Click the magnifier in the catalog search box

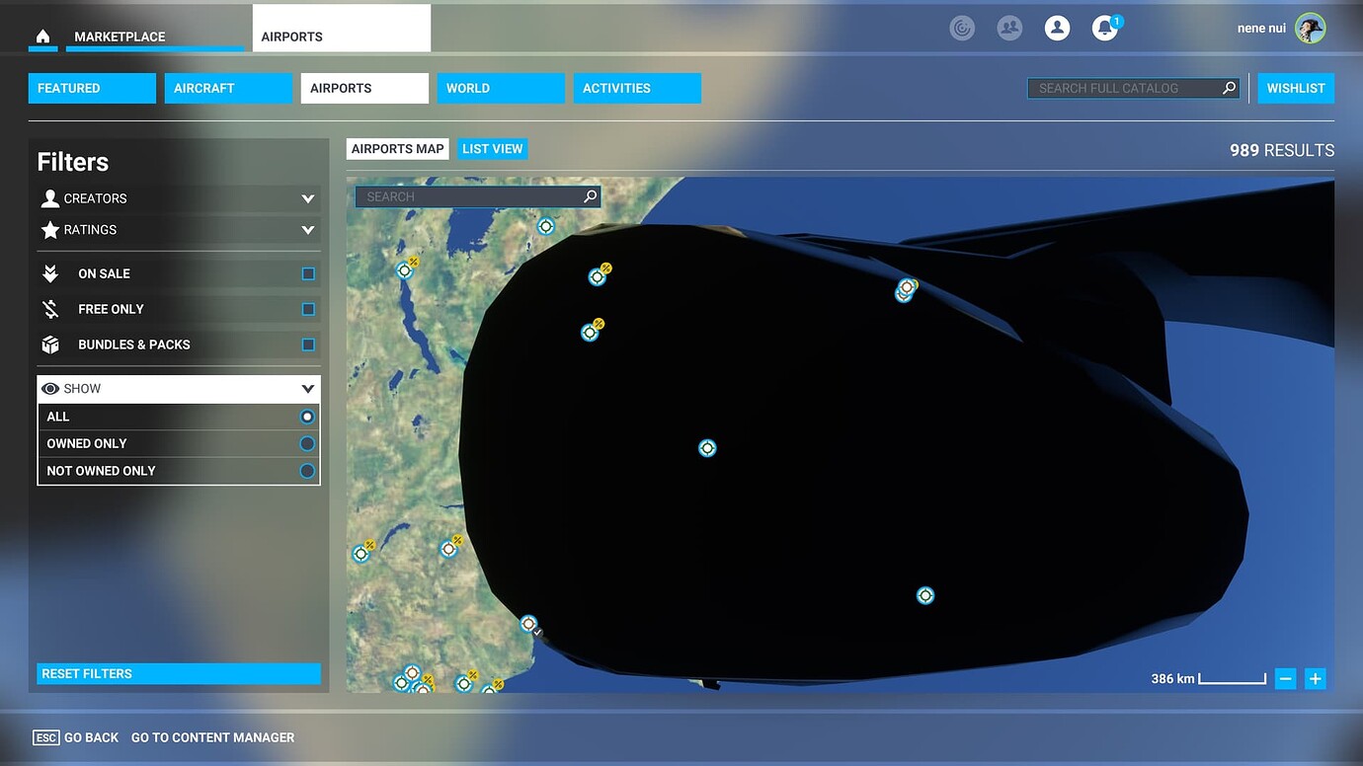[x=1228, y=88]
